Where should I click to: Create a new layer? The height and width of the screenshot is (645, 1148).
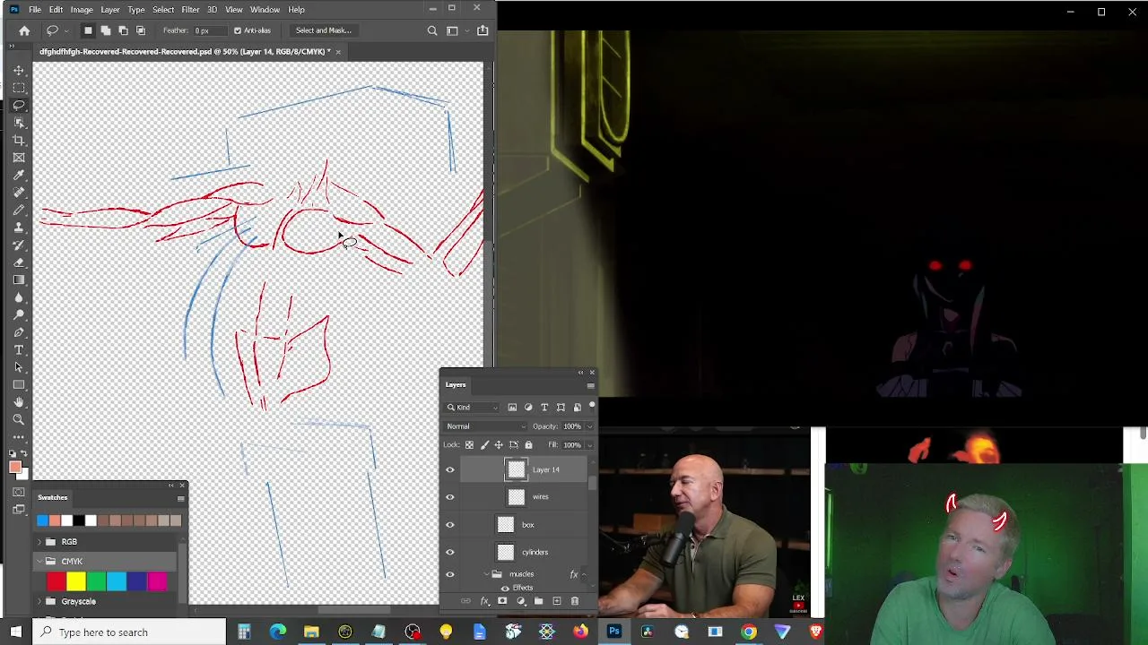pyautogui.click(x=557, y=601)
